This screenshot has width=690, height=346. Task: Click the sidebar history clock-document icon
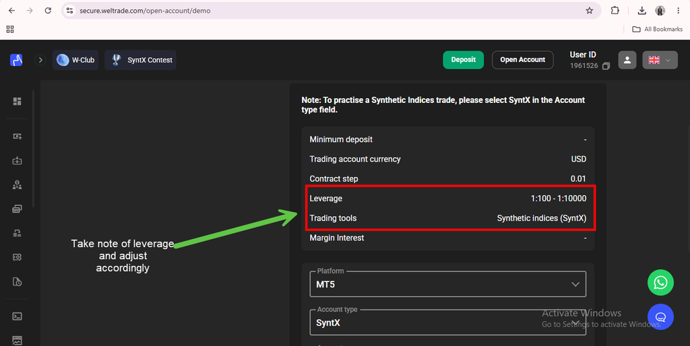point(17,282)
